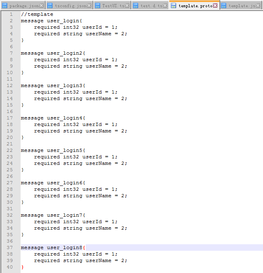Click the save icon on TestUI.ts tab
This screenshot has height=273, width=263.
pos(98,6)
